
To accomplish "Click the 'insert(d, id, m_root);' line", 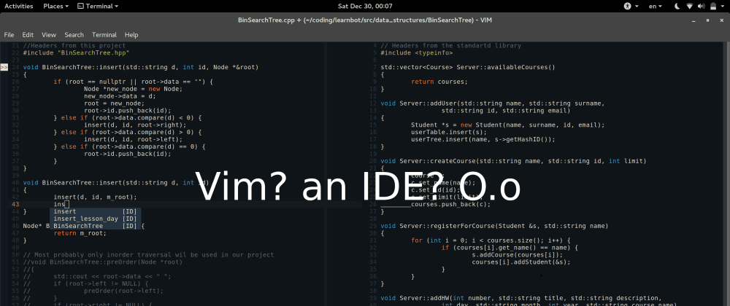I will coord(96,197).
